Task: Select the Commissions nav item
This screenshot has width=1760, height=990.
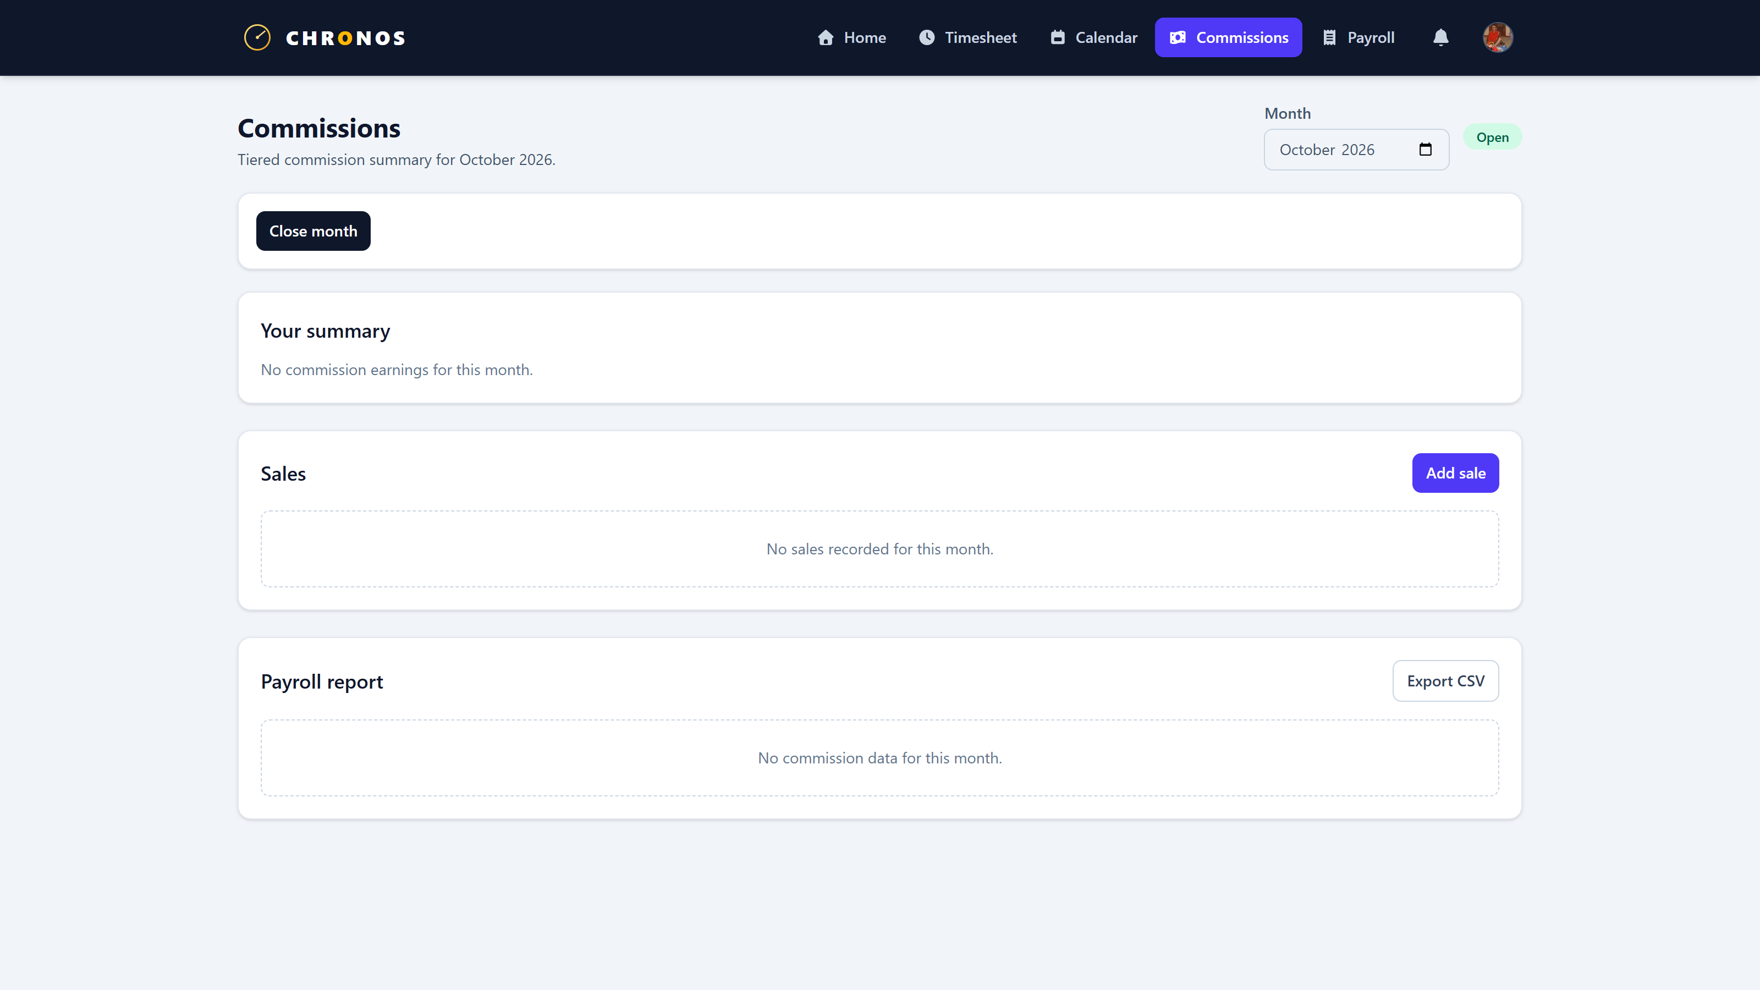Action: (x=1229, y=37)
